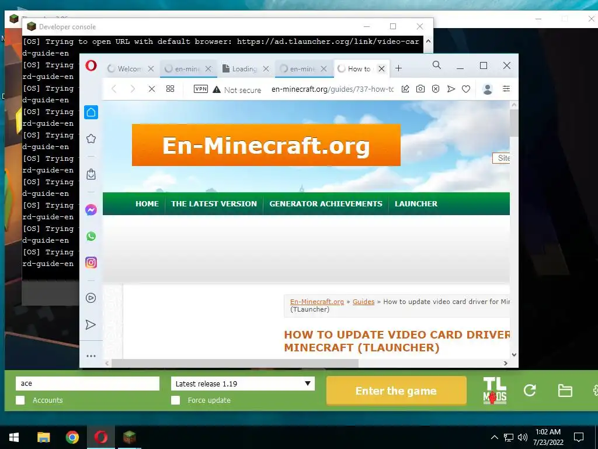Open Opera menu logo in browser
The width and height of the screenshot is (598, 449).
point(91,65)
